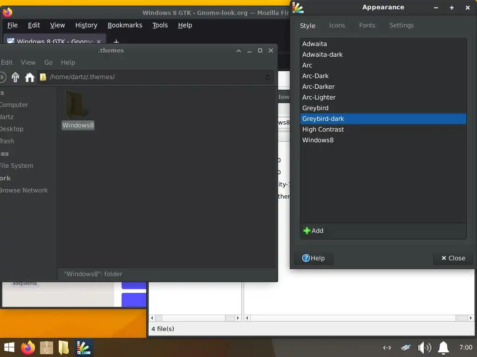
Task: Click the kdeplasma tag in Firefox page
Action: [25, 284]
